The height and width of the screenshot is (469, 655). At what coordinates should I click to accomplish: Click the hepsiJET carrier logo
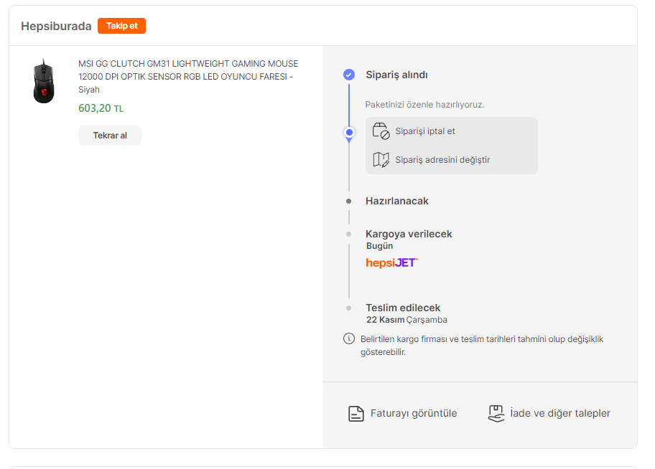391,262
